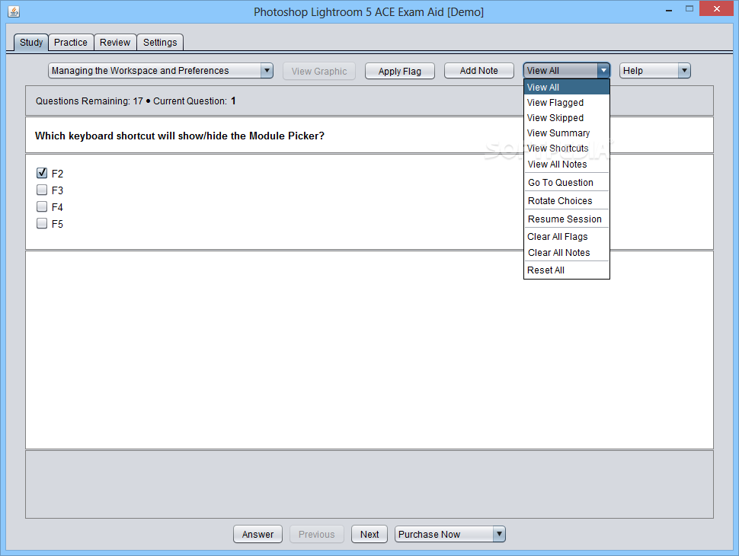Image resolution: width=739 pixels, height=556 pixels.
Task: Choose Go To Question option
Action: point(567,182)
